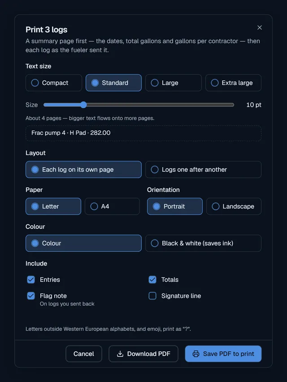Toggle the Totals checkbox
287x382 pixels.
152,280
